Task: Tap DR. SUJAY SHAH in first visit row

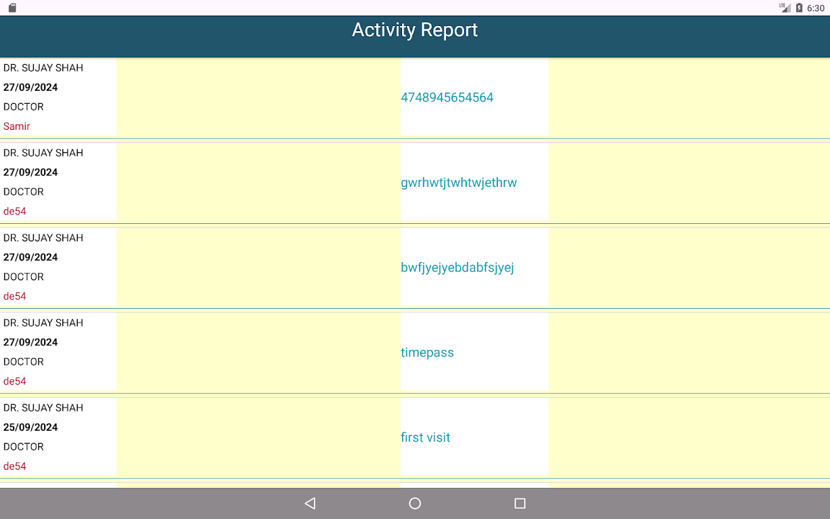Action: pyautogui.click(x=43, y=407)
